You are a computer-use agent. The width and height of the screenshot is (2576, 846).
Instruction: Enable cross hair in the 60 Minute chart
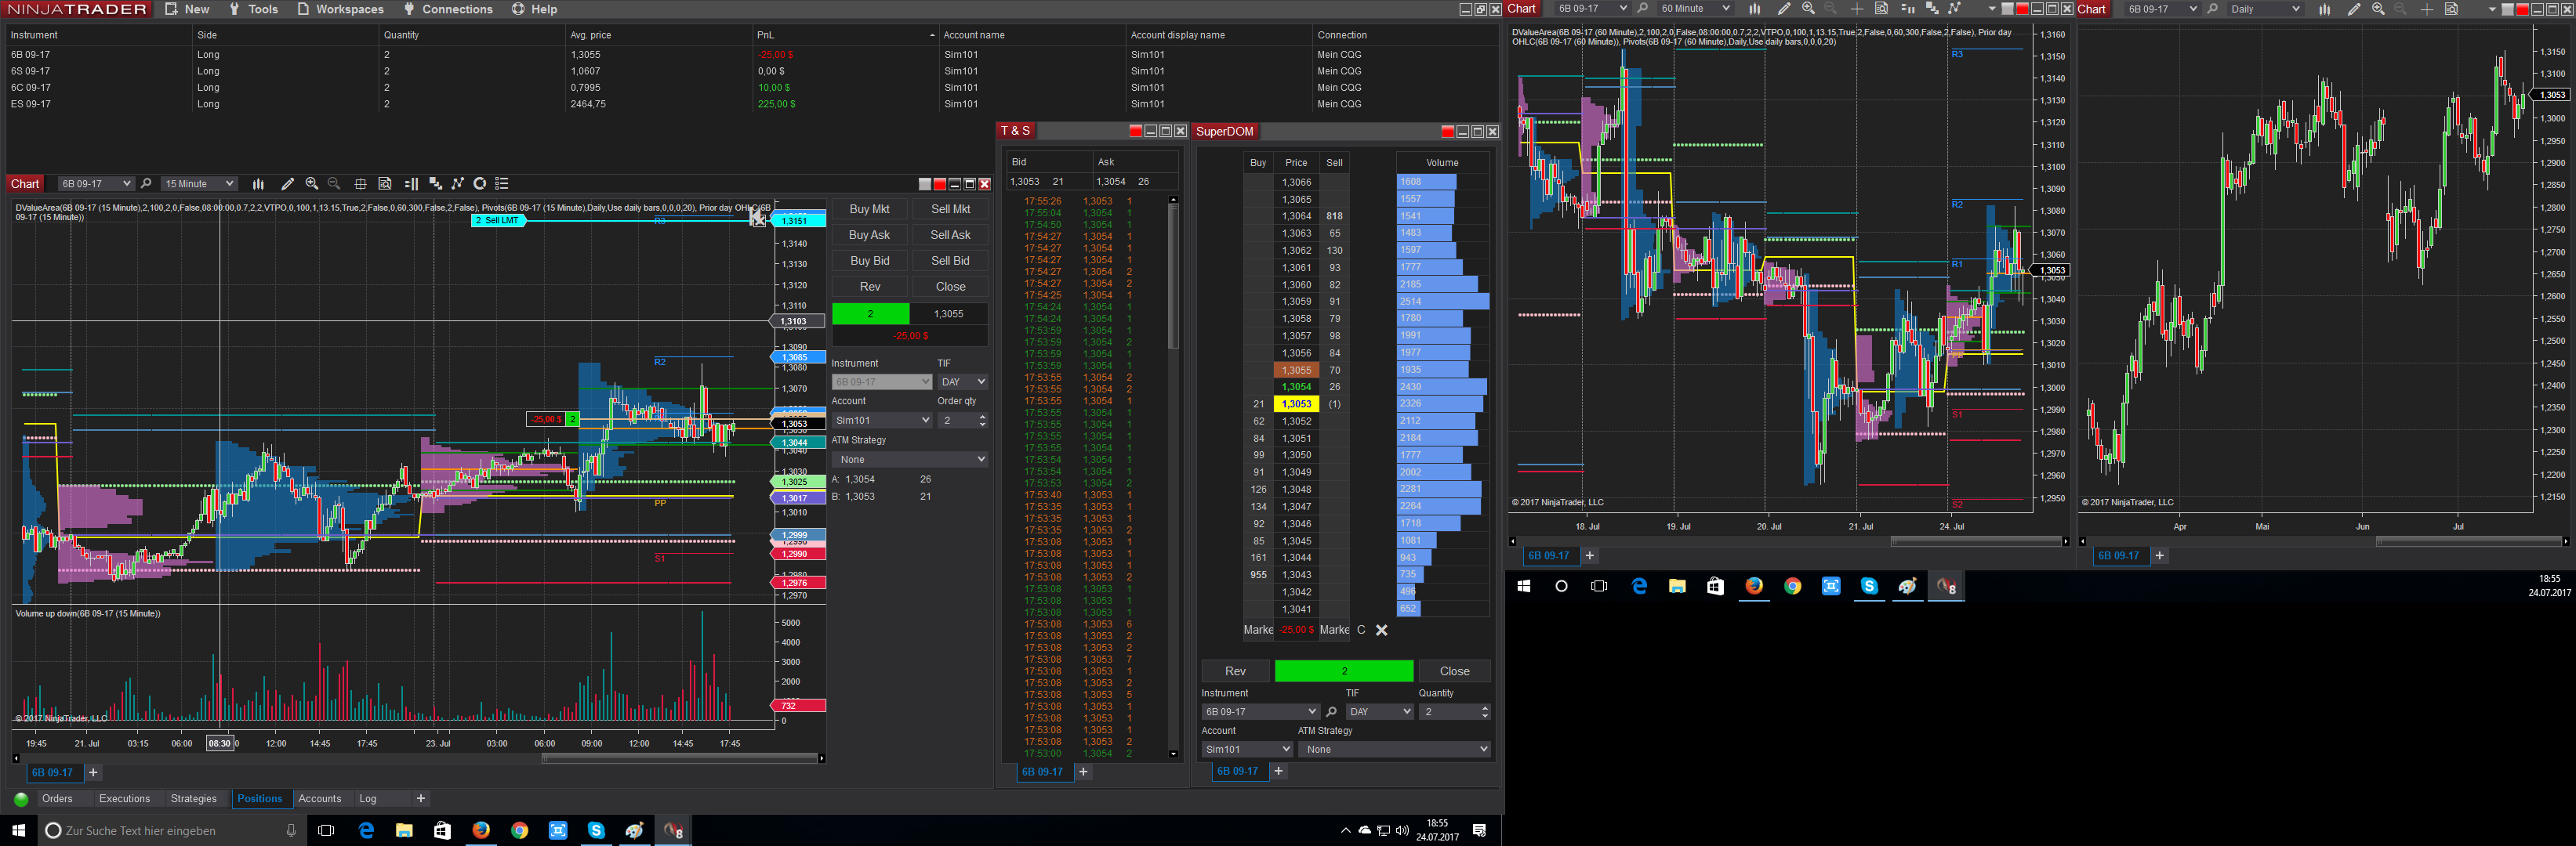[x=1857, y=9]
